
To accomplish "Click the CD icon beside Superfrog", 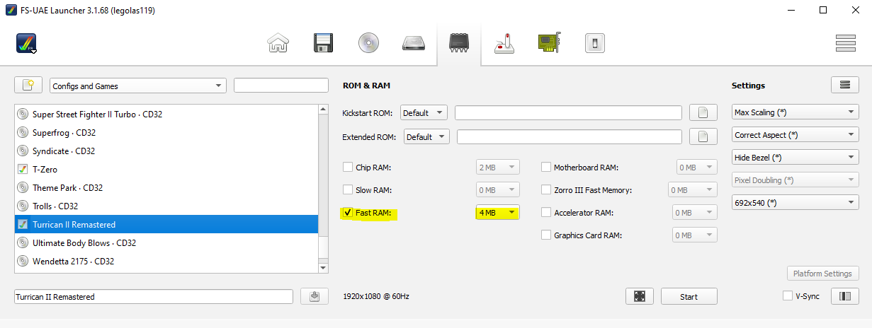I will tap(23, 132).
